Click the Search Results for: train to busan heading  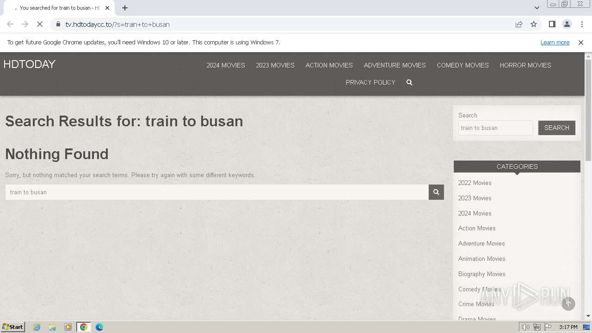tap(124, 121)
